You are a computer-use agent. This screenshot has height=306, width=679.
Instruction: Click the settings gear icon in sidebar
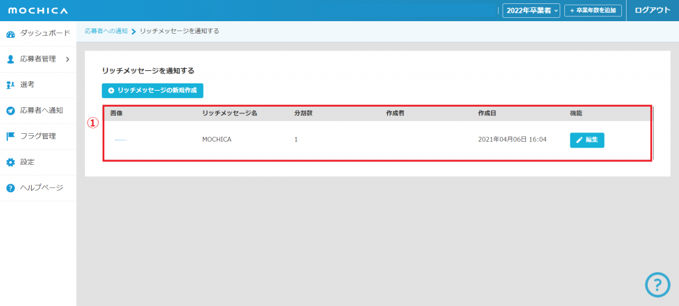point(10,162)
